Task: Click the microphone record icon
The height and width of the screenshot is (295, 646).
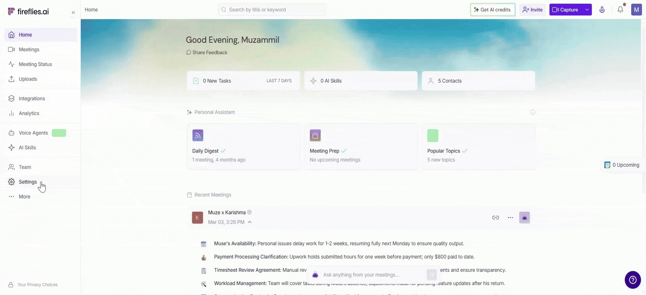Action: coord(602,10)
